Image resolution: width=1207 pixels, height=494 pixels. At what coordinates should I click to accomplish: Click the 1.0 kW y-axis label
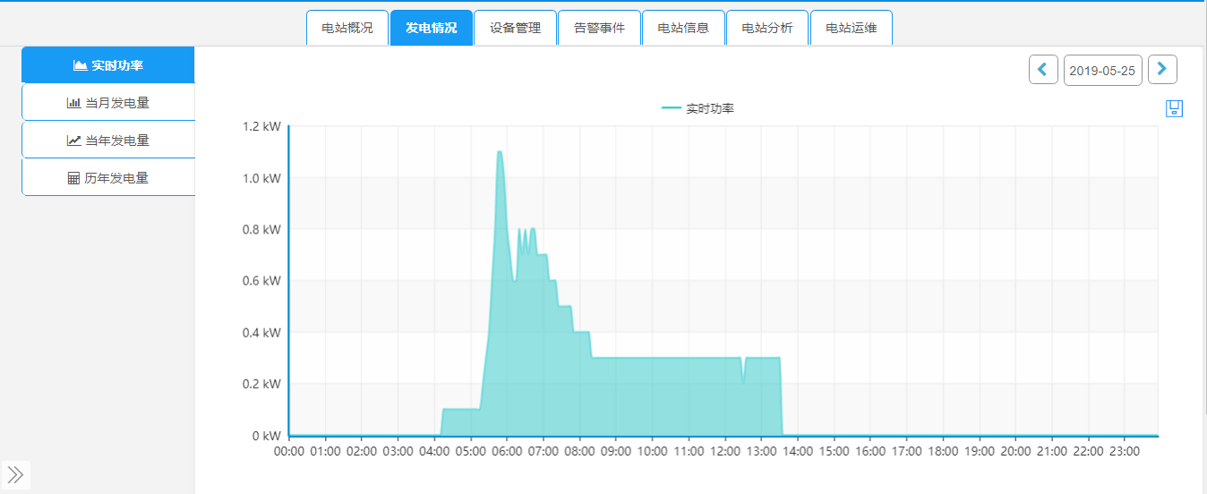(x=261, y=178)
